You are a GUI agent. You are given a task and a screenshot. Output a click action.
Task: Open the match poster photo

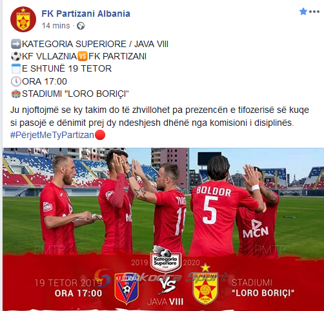[163, 229]
